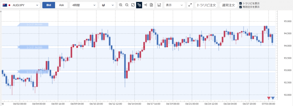
Task: Click the blue down-triangle order marker
Action: tap(273, 98)
